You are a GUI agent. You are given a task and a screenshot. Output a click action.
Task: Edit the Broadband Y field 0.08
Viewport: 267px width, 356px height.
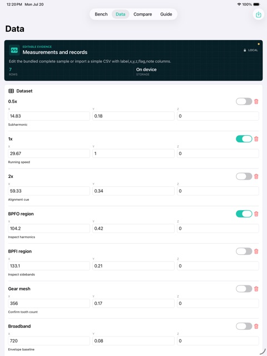tap(133, 341)
